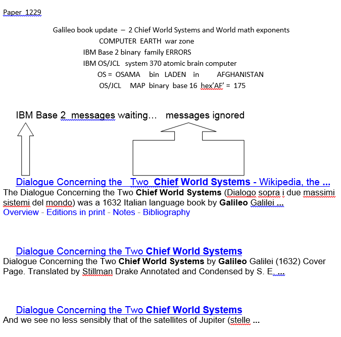The width and height of the screenshot is (341, 337).
Task: Click the 'Dialogo sopra i due massimi' phrase
Action: 280,193
